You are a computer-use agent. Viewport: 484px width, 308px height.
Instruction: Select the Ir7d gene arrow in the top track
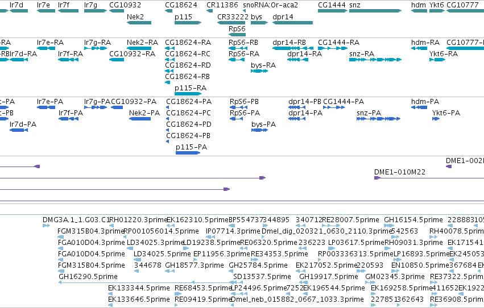19,11
